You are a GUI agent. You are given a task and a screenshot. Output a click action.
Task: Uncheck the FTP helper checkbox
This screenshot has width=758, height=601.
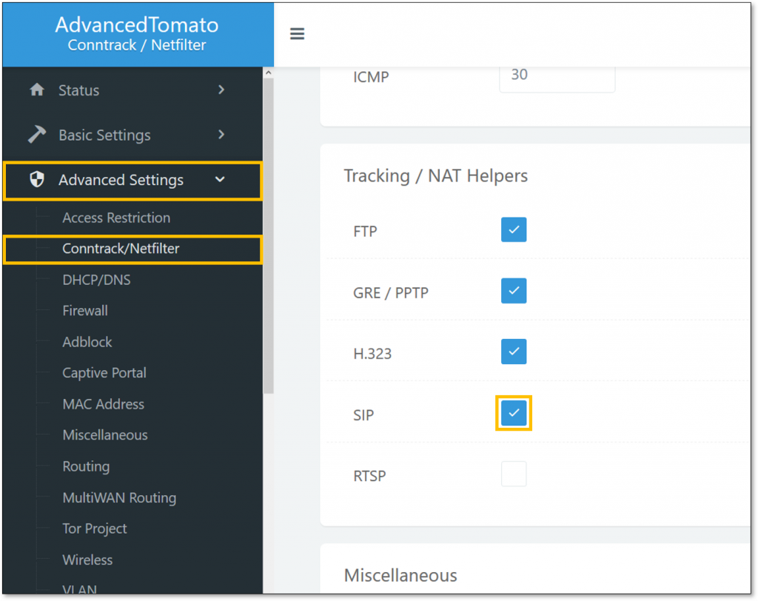(x=514, y=229)
